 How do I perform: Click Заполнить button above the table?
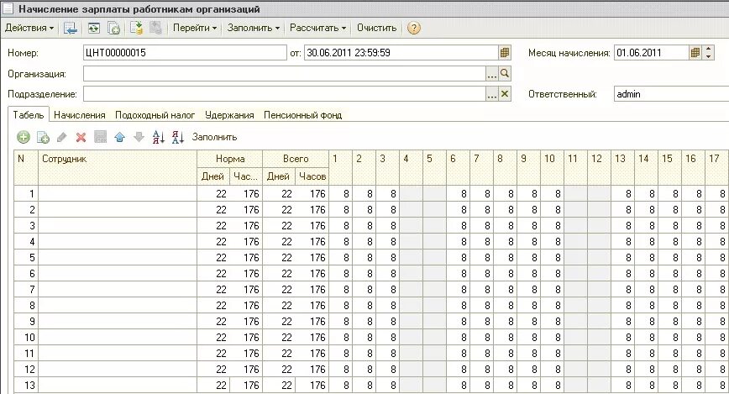(x=214, y=137)
